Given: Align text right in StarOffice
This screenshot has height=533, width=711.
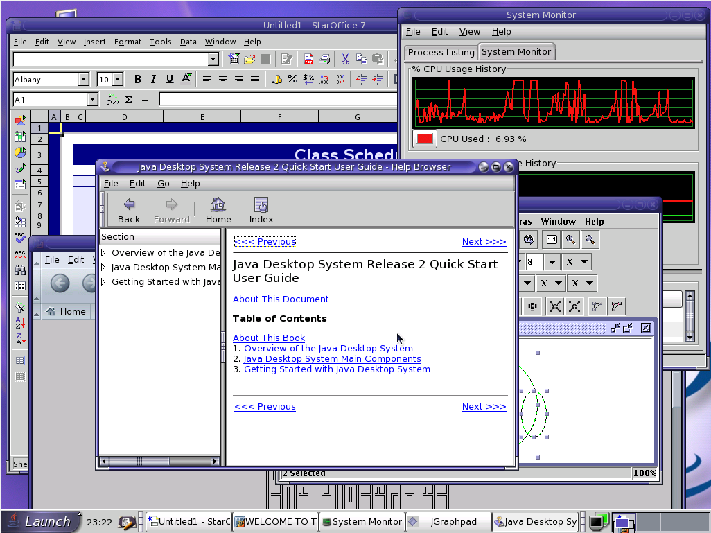Looking at the screenshot, I should (x=239, y=80).
